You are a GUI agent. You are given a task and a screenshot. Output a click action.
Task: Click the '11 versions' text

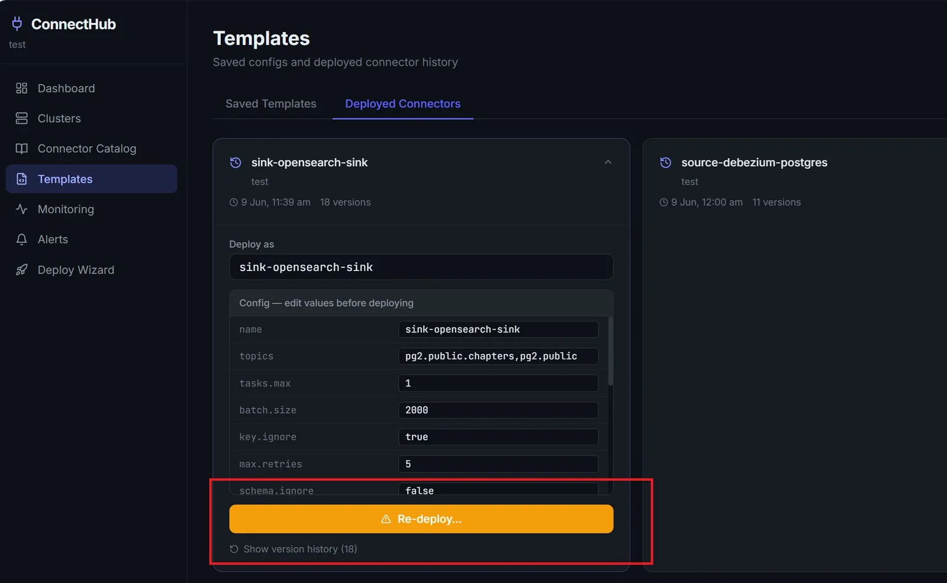pos(777,202)
